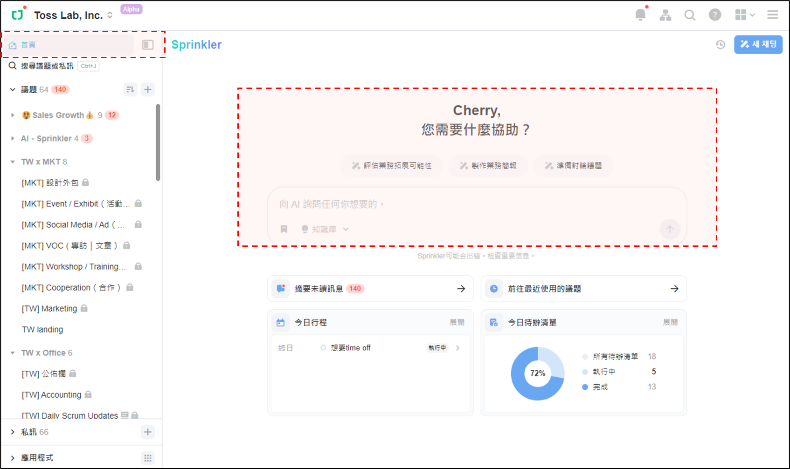This screenshot has height=469, width=790.
Task: Open the 想要time off schedule item
Action: click(x=371, y=348)
